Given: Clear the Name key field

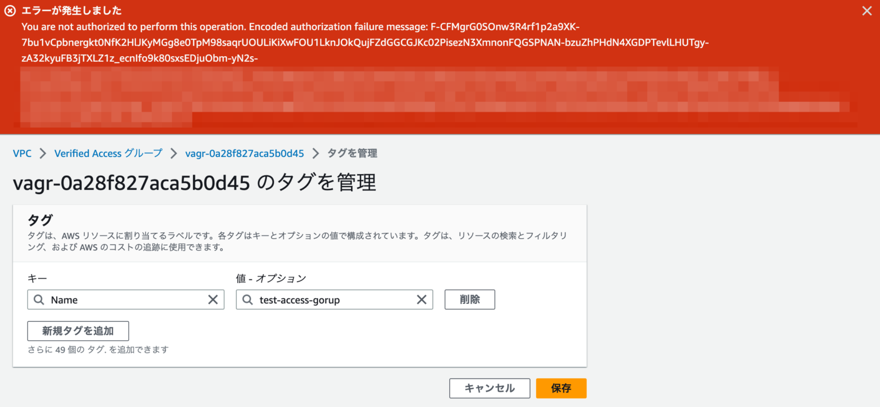Looking at the screenshot, I should pyautogui.click(x=213, y=300).
